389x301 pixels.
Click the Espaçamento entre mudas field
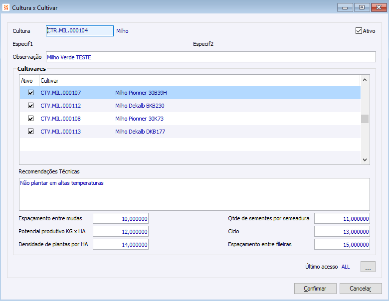(121, 218)
